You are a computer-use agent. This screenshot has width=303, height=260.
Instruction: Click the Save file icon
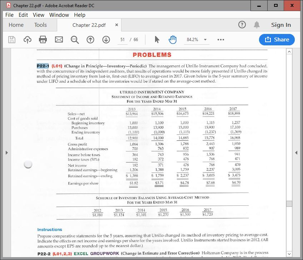pyautogui.click(x=11, y=40)
